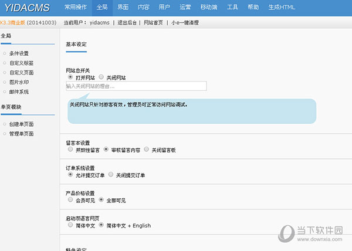
Task: Open the 界面 menu
Action: [x=123, y=7]
